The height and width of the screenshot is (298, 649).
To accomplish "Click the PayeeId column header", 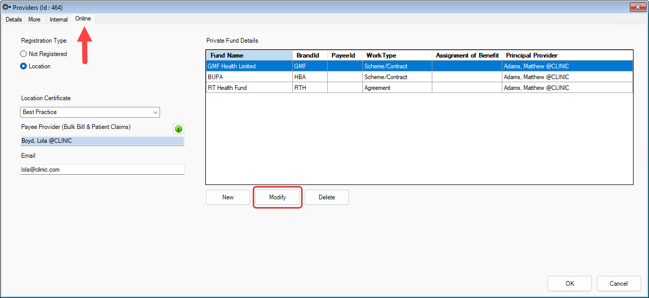I will coord(345,55).
